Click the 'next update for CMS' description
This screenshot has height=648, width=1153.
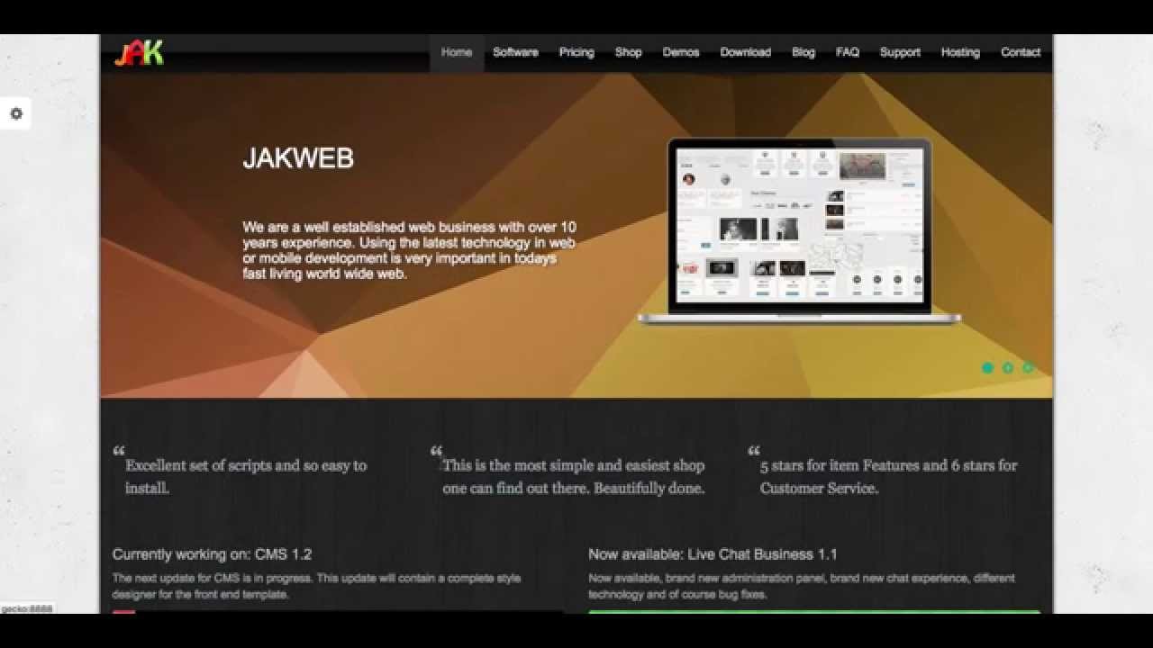[316, 586]
